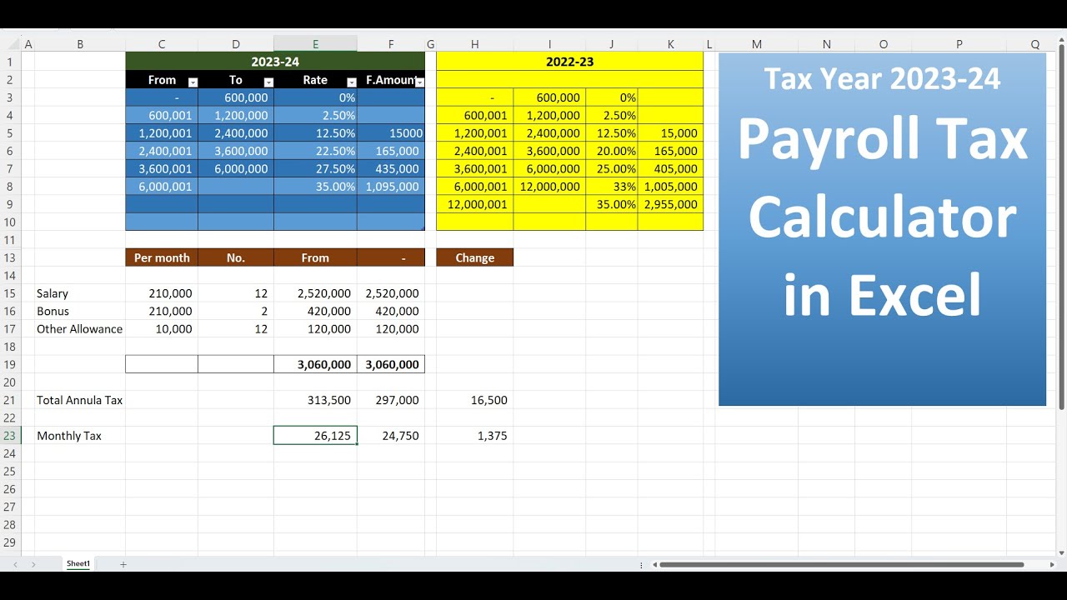Image resolution: width=1067 pixels, height=600 pixels.
Task: Select row 23 header
Action: [x=11, y=436]
